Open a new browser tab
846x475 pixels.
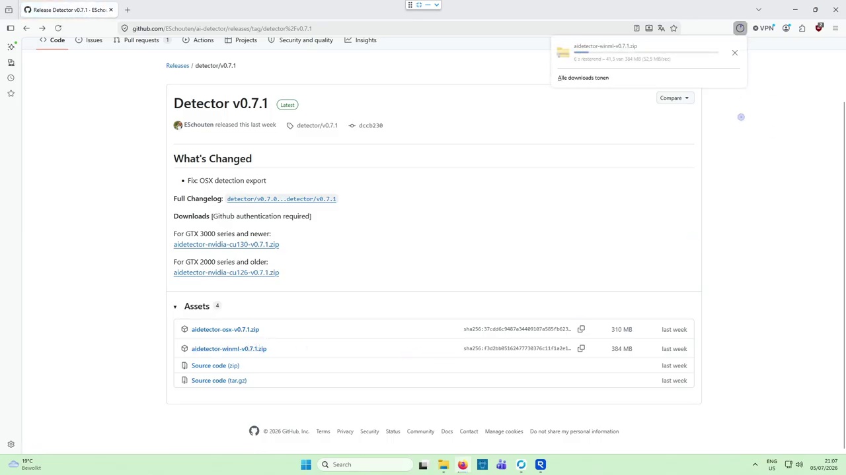(128, 10)
